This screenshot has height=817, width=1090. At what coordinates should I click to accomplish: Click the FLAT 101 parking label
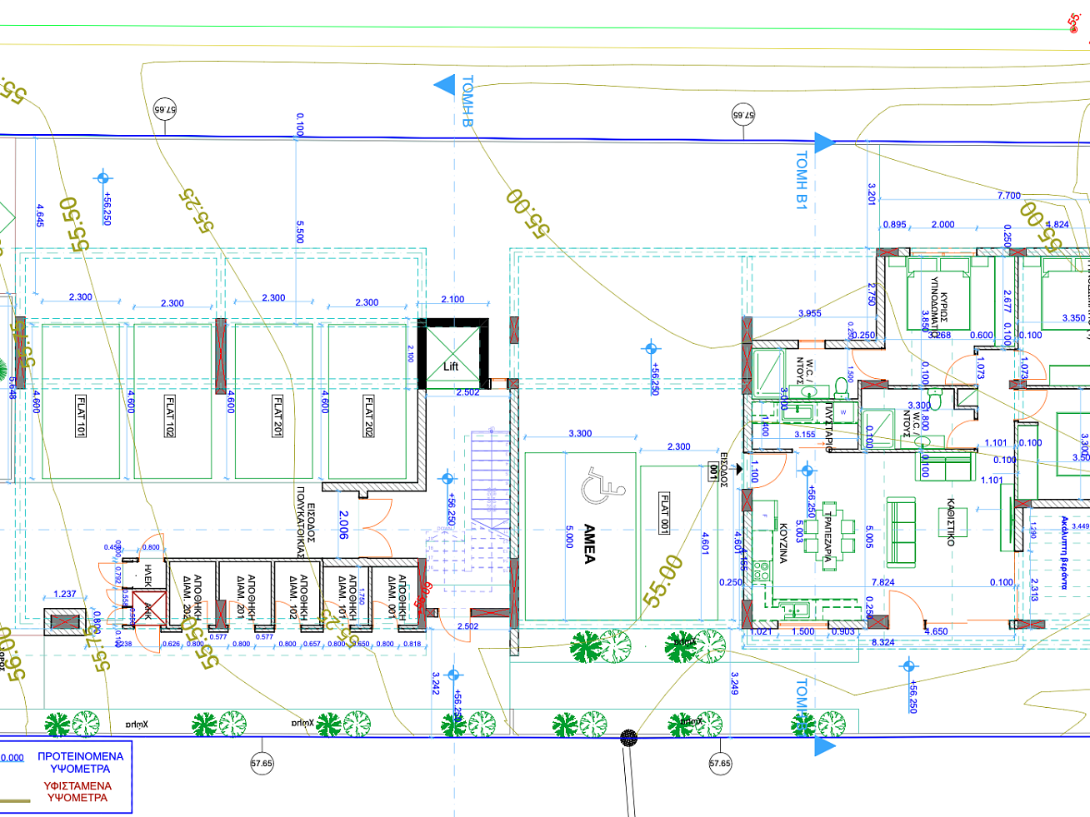click(x=81, y=416)
